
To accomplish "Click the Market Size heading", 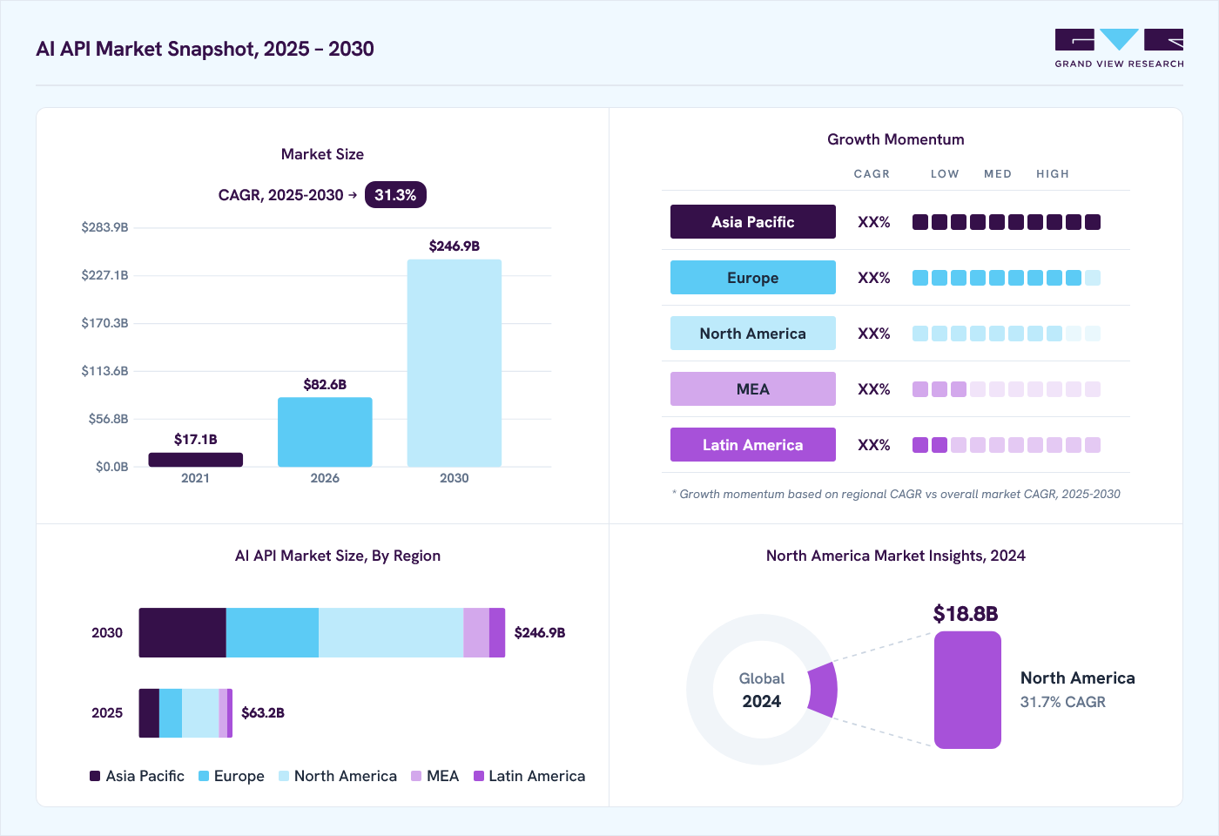I will 322,154.
